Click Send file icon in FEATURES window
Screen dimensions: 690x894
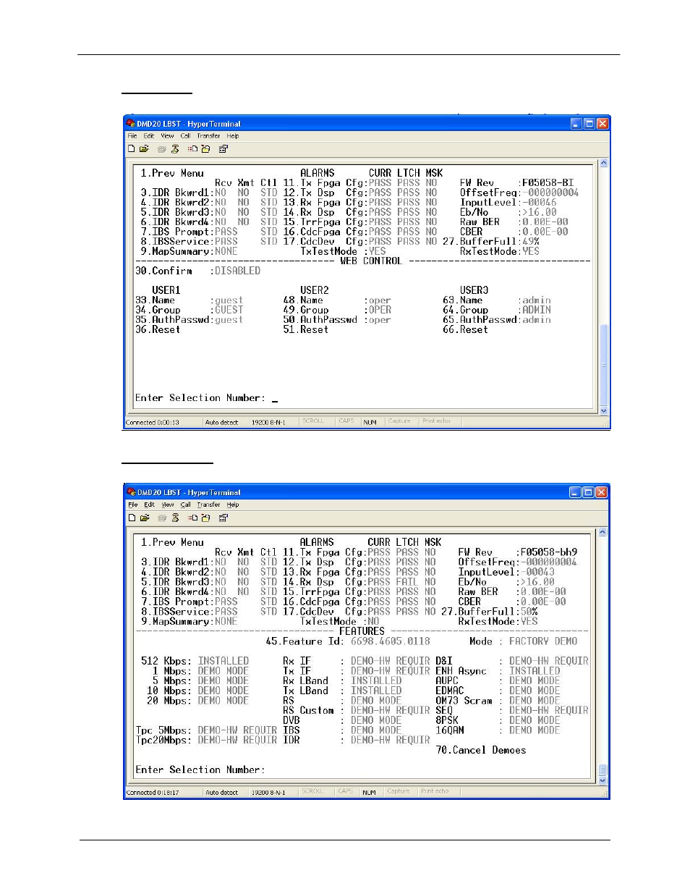[x=192, y=518]
